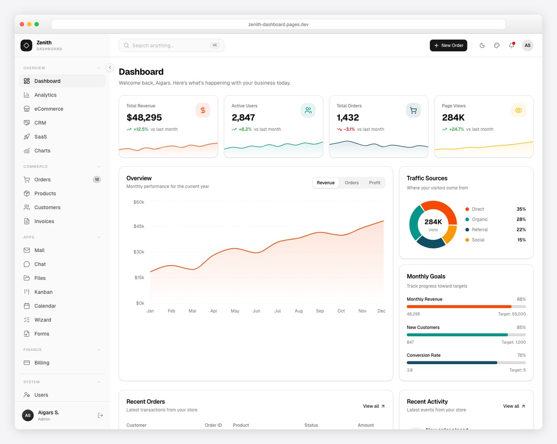Select the Calendar icon in Apps section
This screenshot has width=557, height=444.
click(x=26, y=306)
